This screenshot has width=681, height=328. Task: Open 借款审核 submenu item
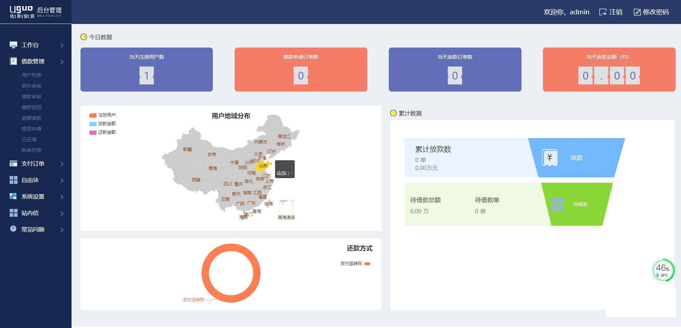(31, 97)
